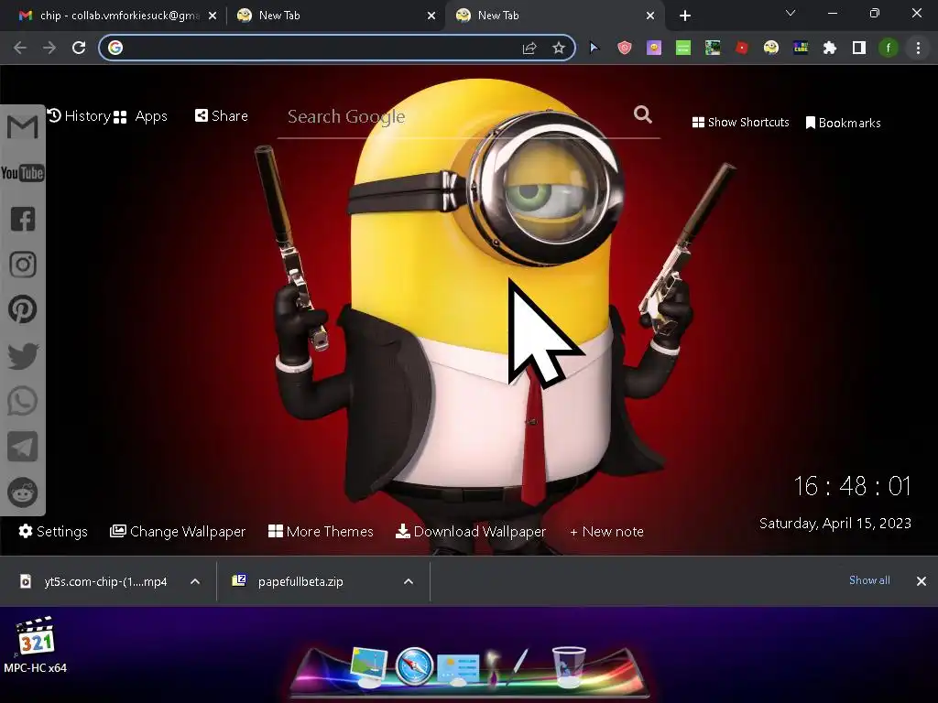
Task: Click Change Wallpaper
Action: (178, 532)
